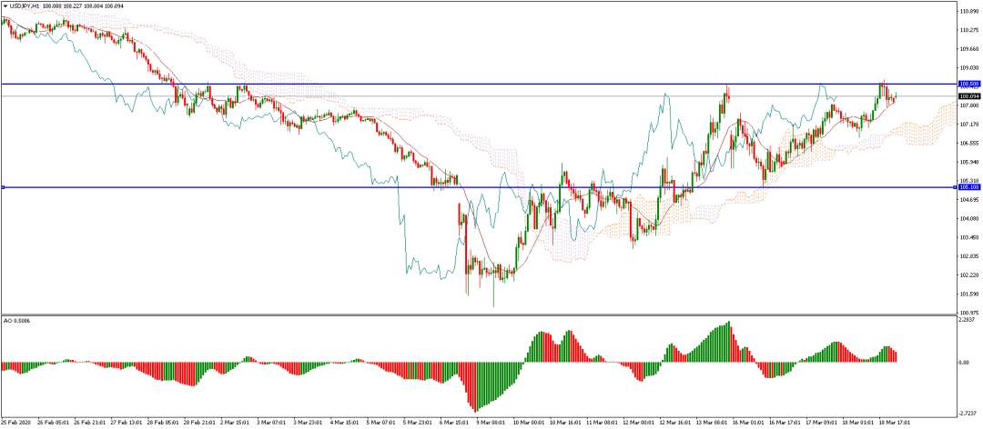
Task: Click the 110.890 price scale value
Action: tap(968, 11)
